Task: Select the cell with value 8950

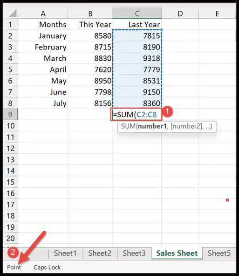Action: 90,81
